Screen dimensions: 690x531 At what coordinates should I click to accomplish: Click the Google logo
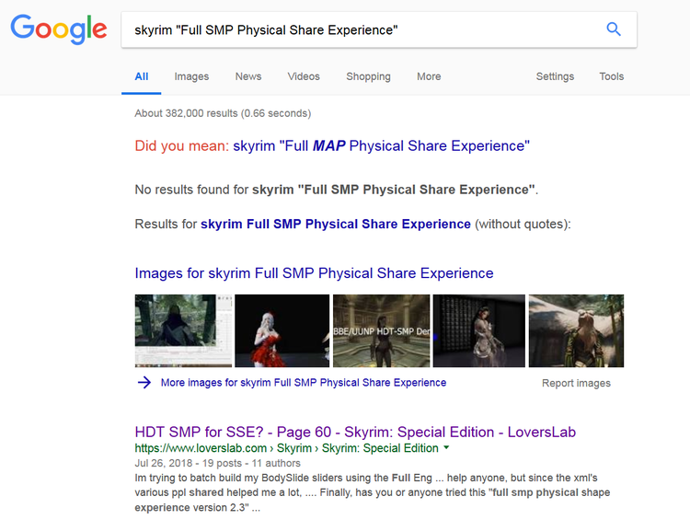coord(59,29)
